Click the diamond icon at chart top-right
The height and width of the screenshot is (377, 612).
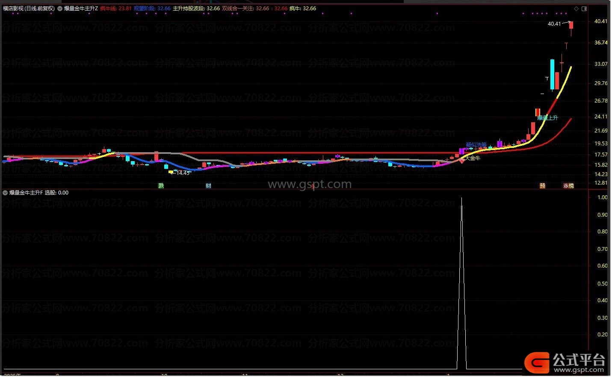click(577, 9)
